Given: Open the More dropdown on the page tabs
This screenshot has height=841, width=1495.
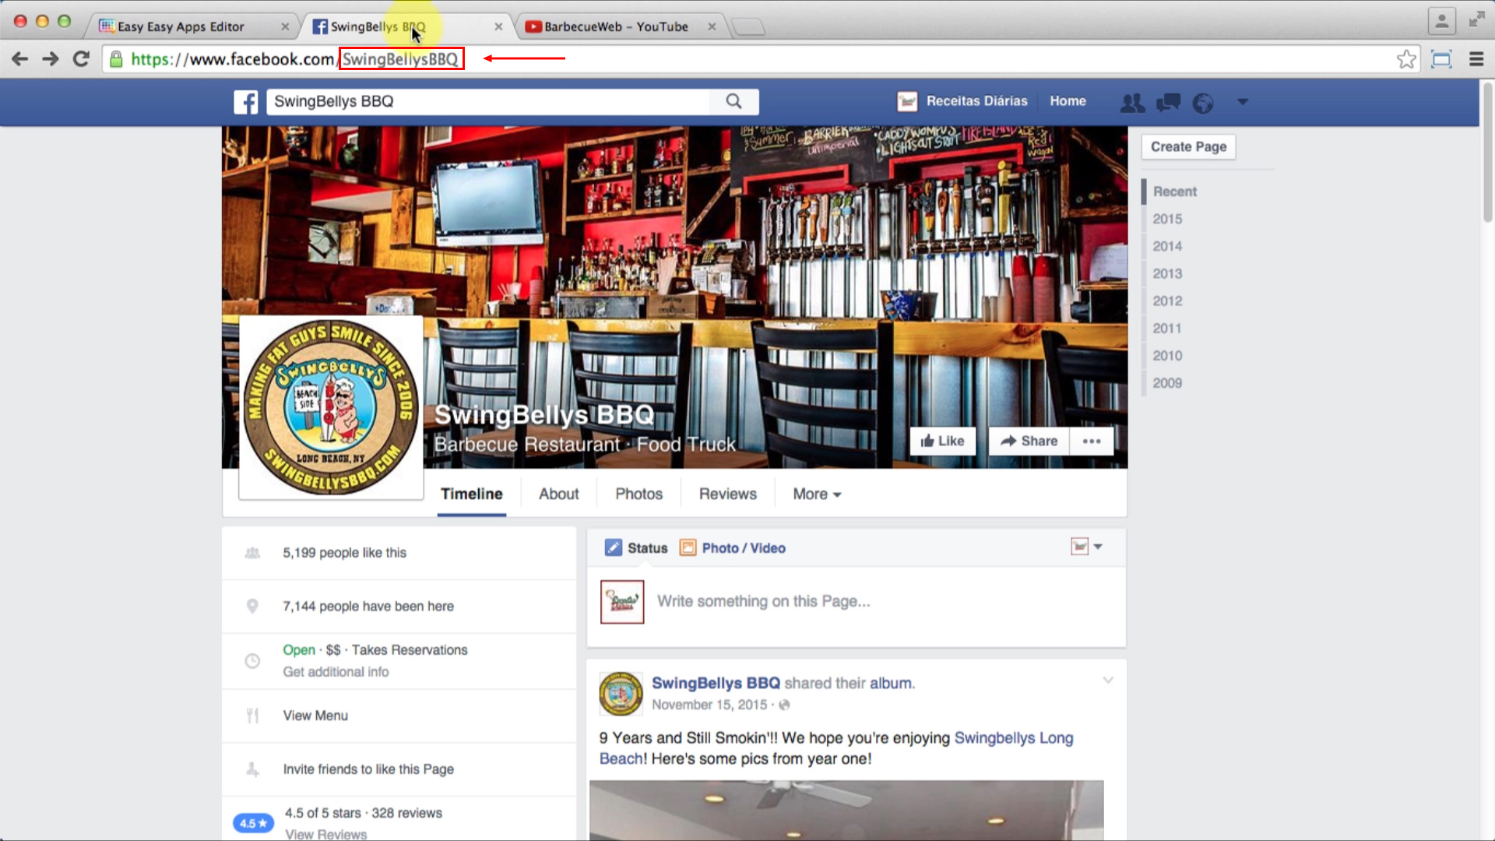Looking at the screenshot, I should 815,494.
